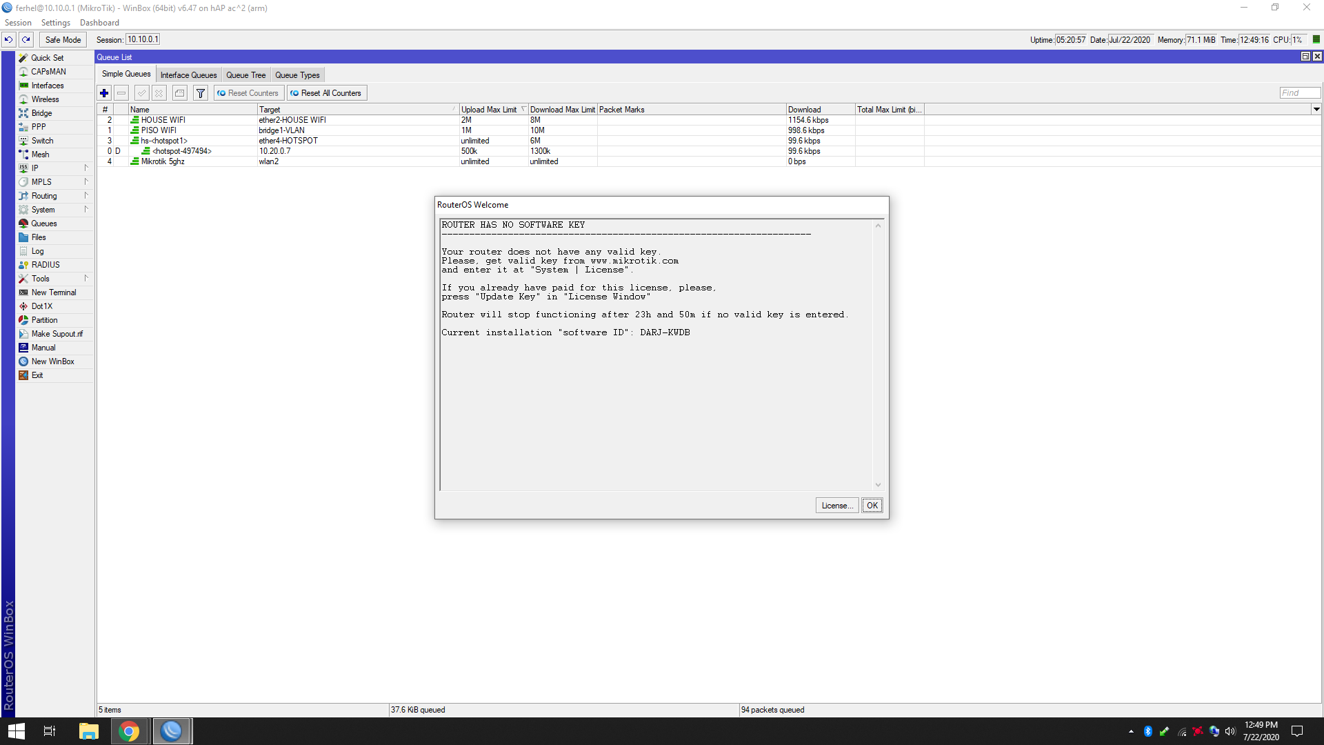Switch to the Queue Types tab
The width and height of the screenshot is (1324, 745).
tap(297, 75)
